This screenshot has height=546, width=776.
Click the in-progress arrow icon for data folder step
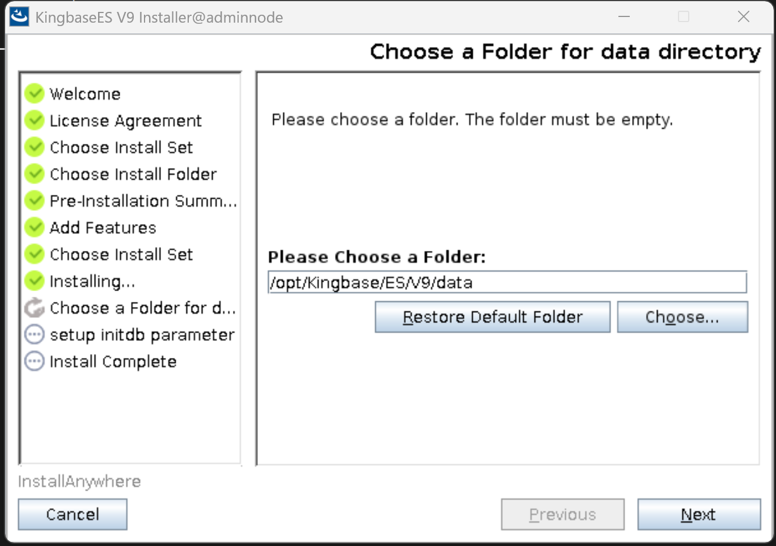35,308
